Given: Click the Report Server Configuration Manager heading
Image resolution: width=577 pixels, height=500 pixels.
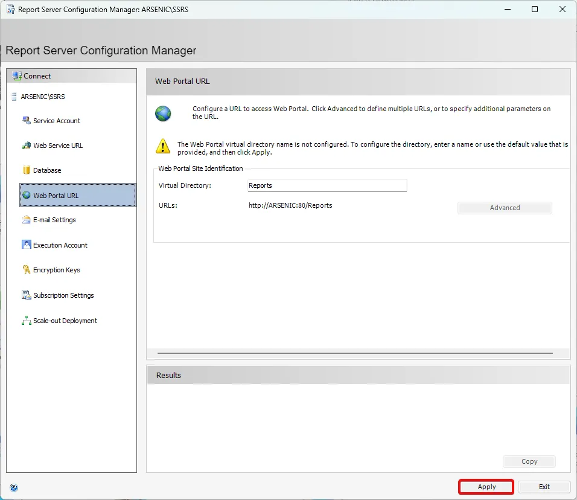Looking at the screenshot, I should point(101,51).
